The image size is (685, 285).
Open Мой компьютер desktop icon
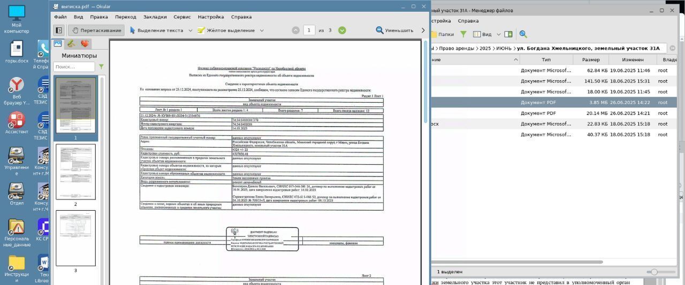pyautogui.click(x=17, y=19)
